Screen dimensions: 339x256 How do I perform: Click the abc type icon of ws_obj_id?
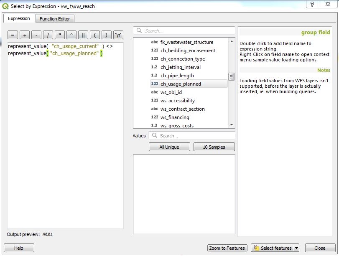click(x=155, y=92)
